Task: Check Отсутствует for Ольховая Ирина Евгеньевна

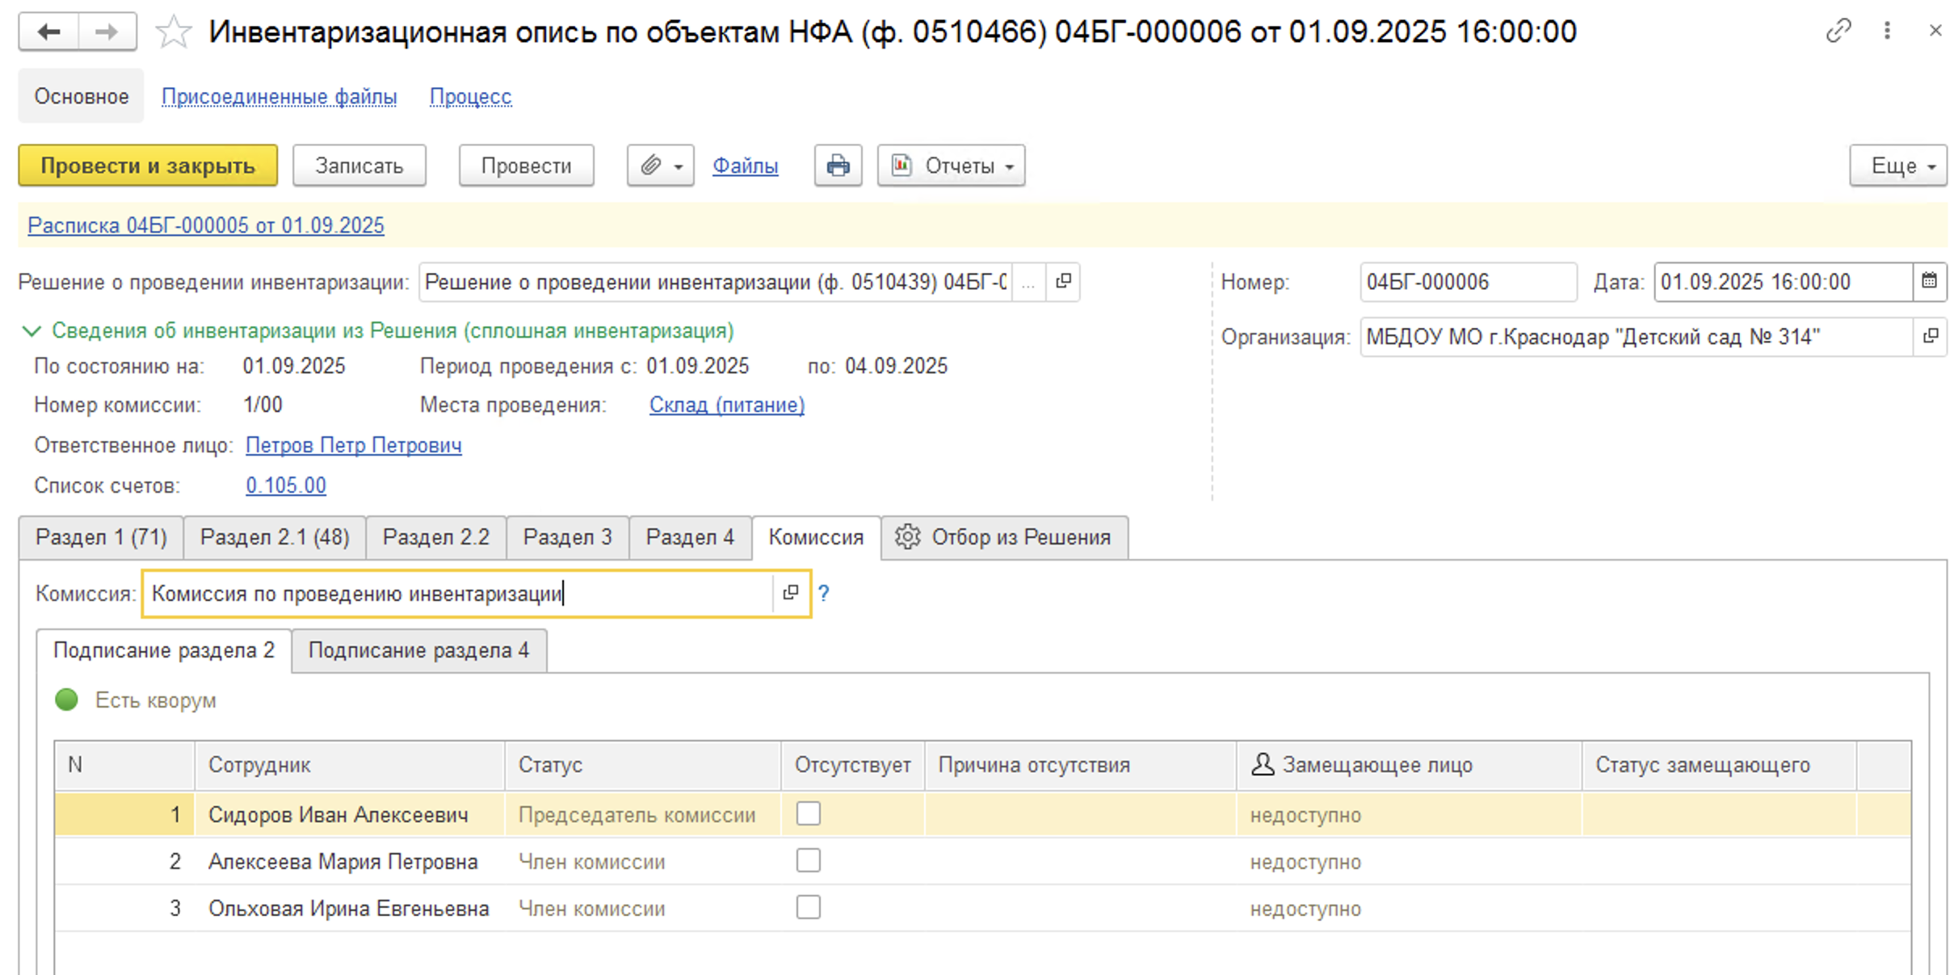Action: 808,907
